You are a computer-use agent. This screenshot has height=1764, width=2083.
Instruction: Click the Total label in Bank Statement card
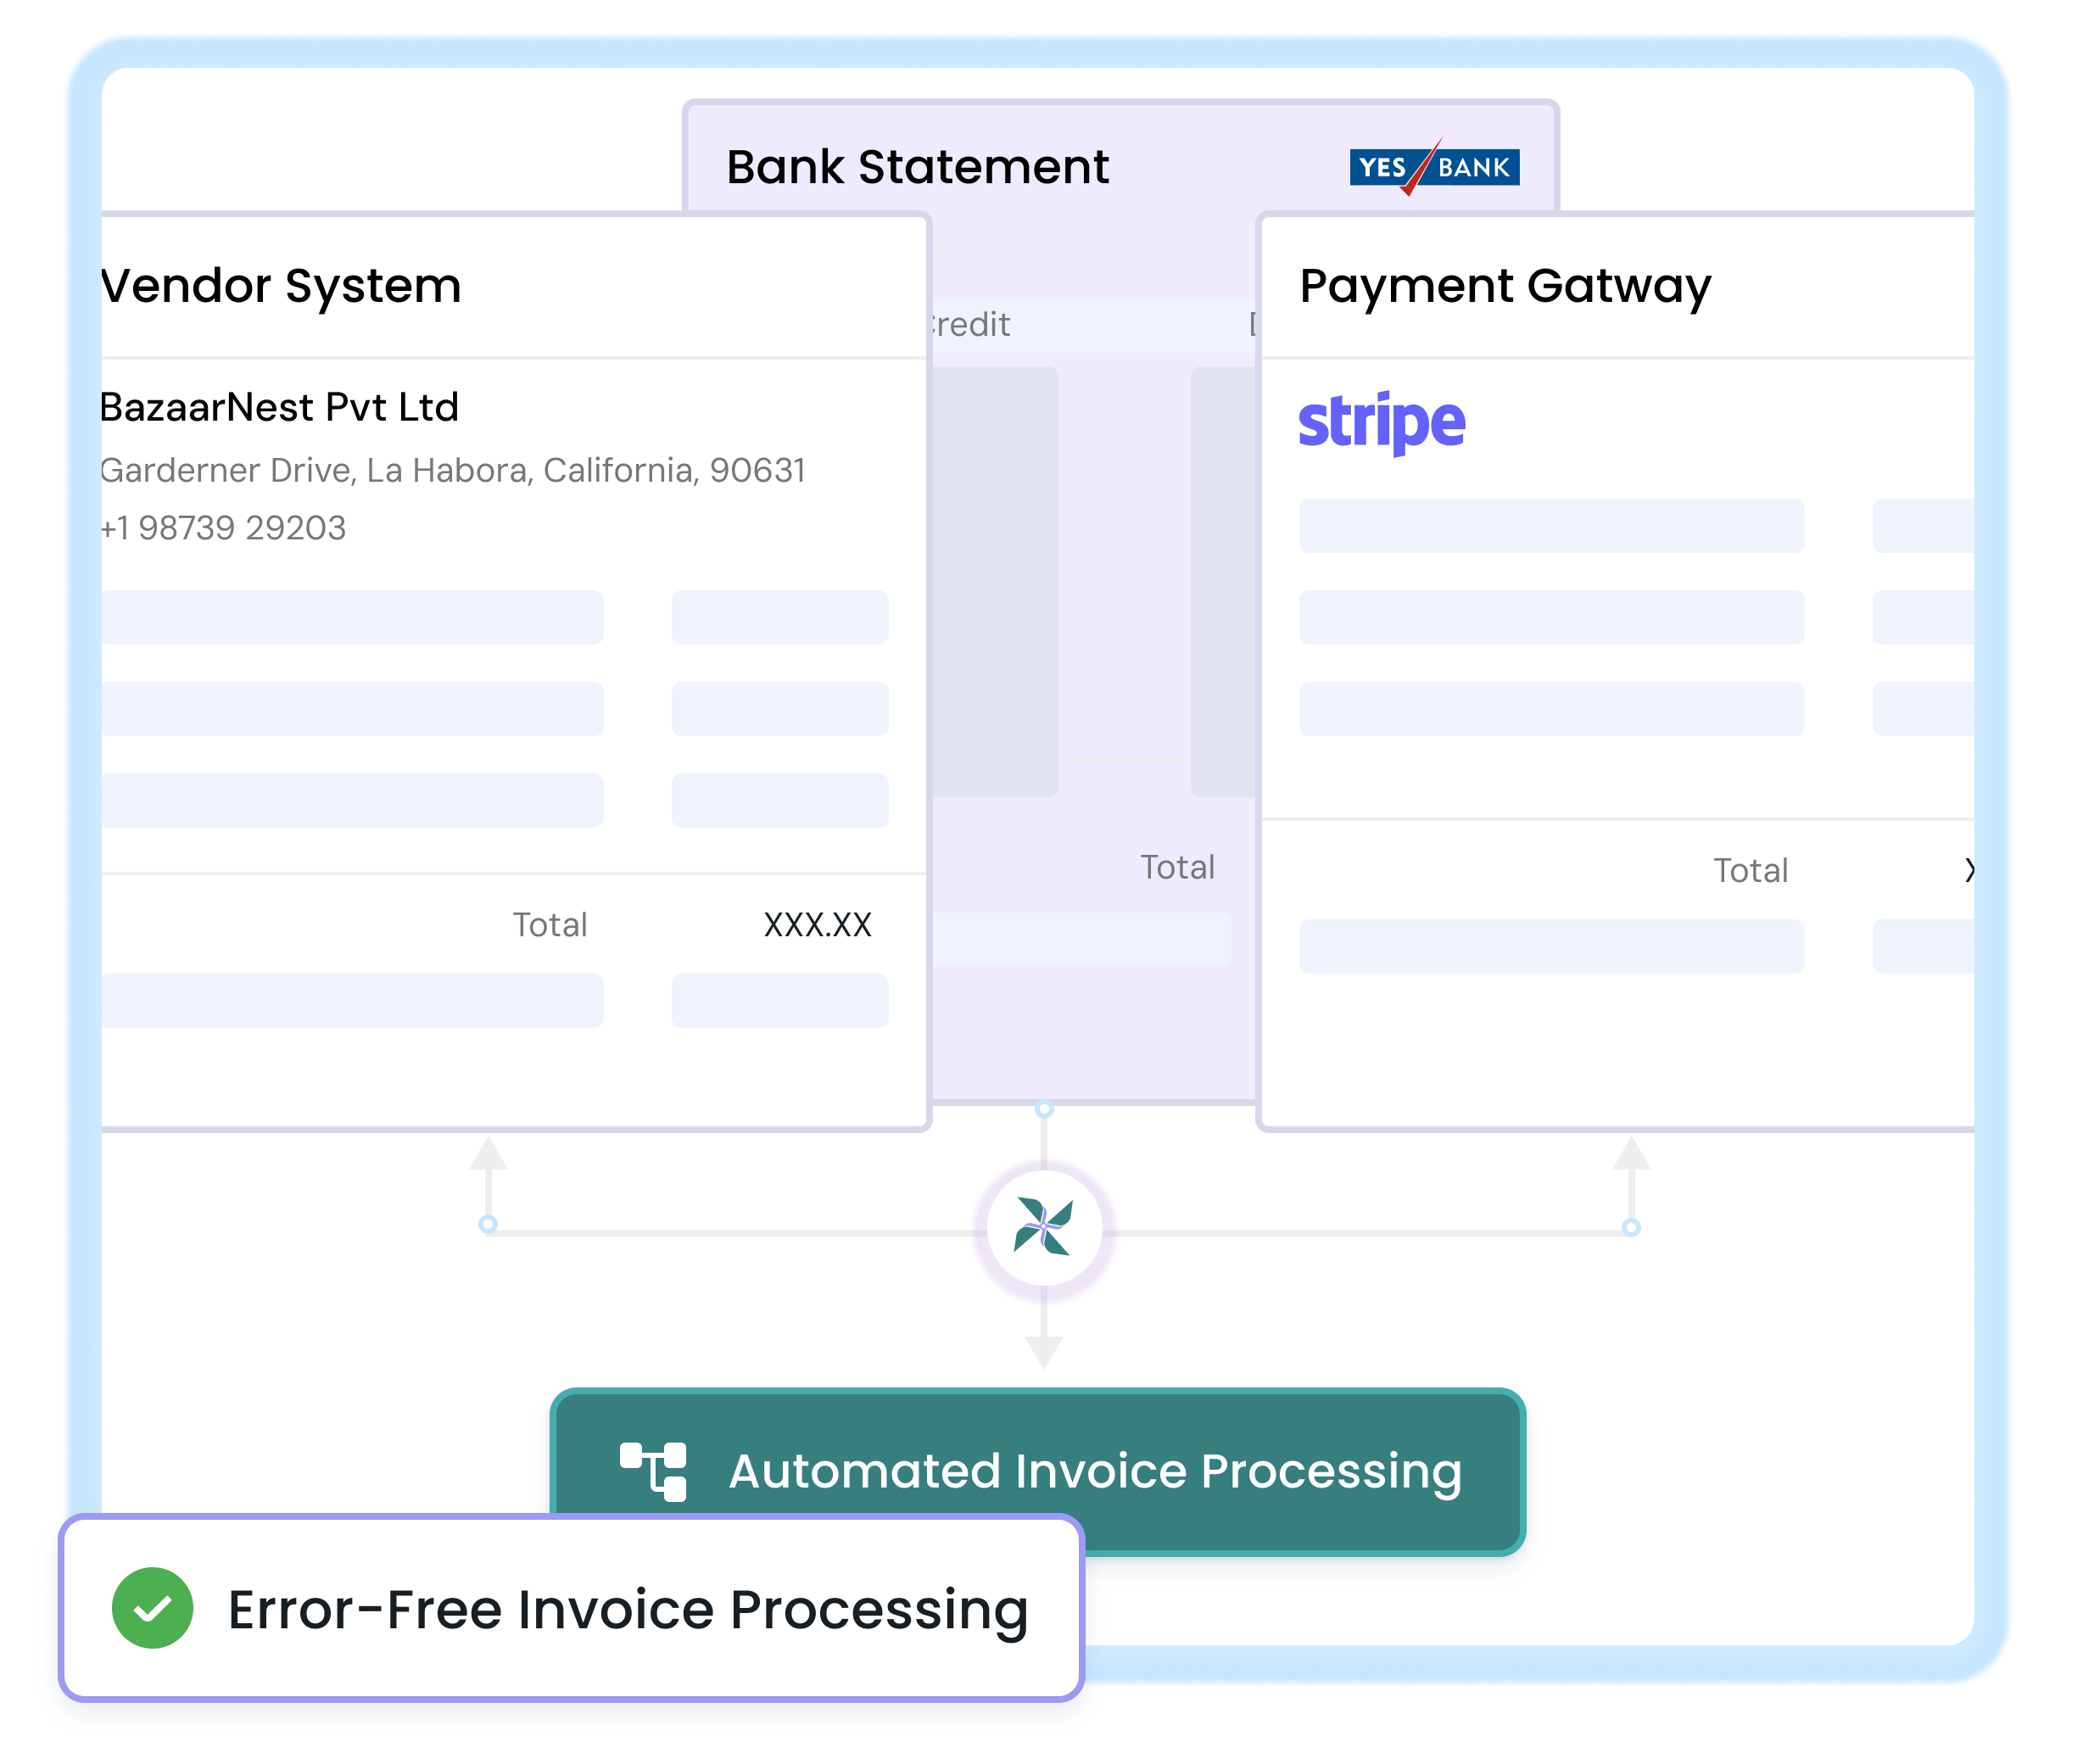[x=1177, y=867]
